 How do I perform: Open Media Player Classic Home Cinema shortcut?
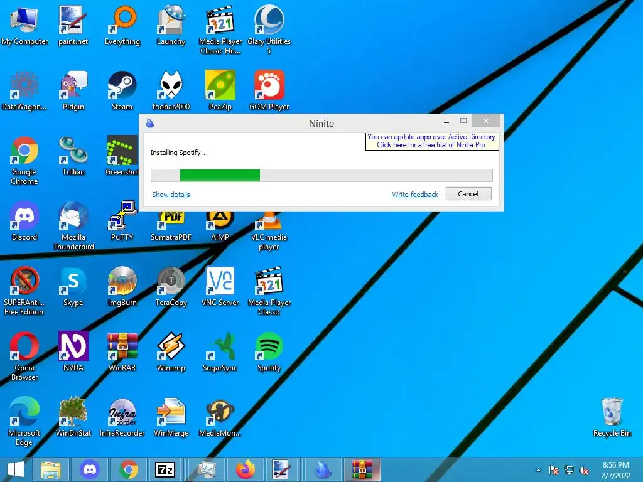click(220, 29)
